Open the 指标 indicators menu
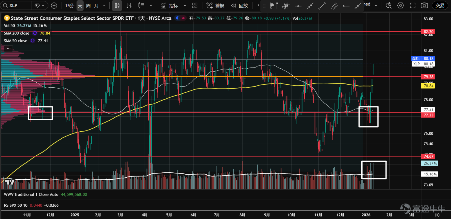Image resolution: width=451 pixels, height=219 pixels. [169, 6]
